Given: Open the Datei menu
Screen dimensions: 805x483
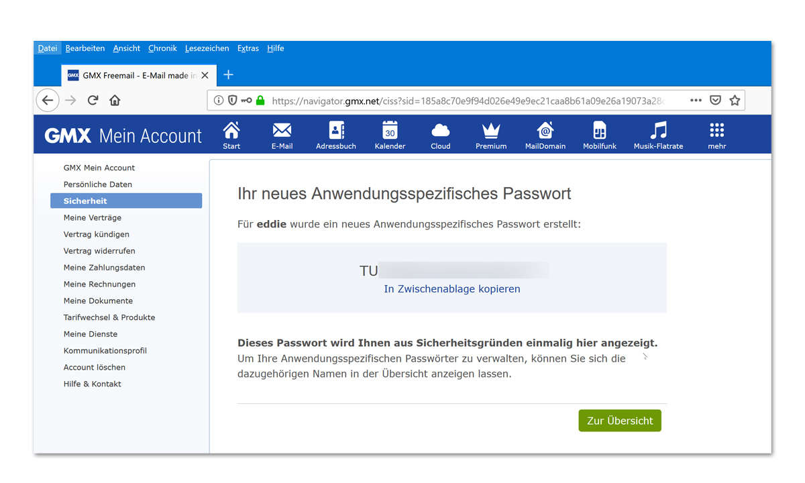Looking at the screenshot, I should point(48,48).
